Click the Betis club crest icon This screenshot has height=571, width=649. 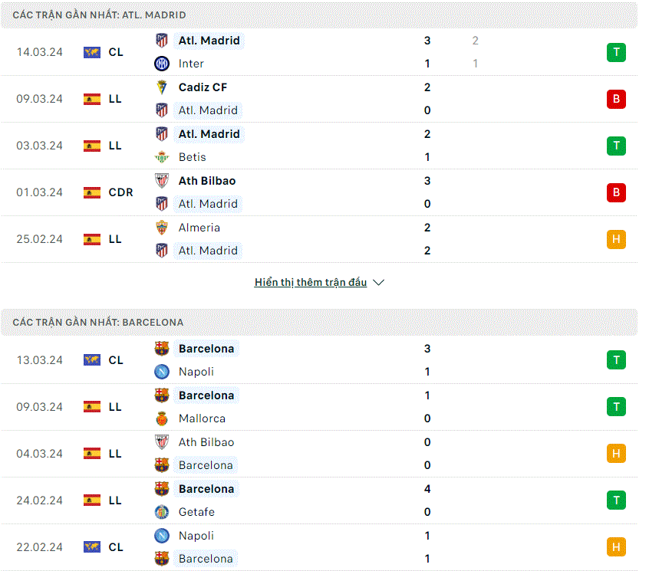161,157
